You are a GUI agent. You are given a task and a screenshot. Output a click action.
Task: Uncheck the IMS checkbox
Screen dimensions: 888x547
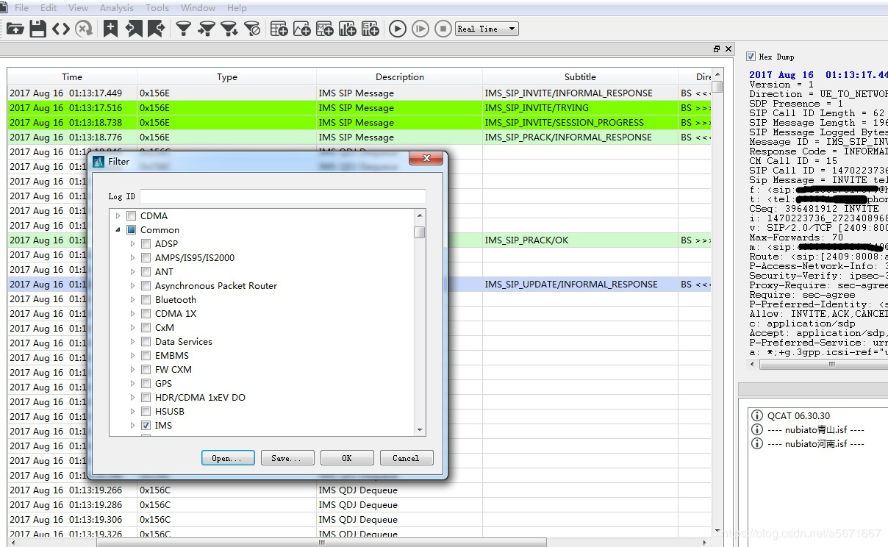click(x=146, y=426)
